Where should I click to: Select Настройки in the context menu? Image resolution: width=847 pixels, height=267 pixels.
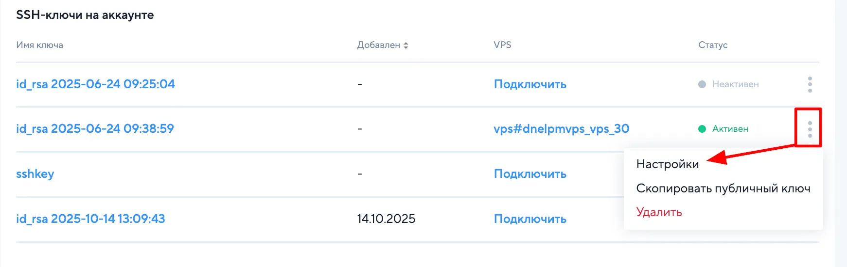pyautogui.click(x=667, y=164)
